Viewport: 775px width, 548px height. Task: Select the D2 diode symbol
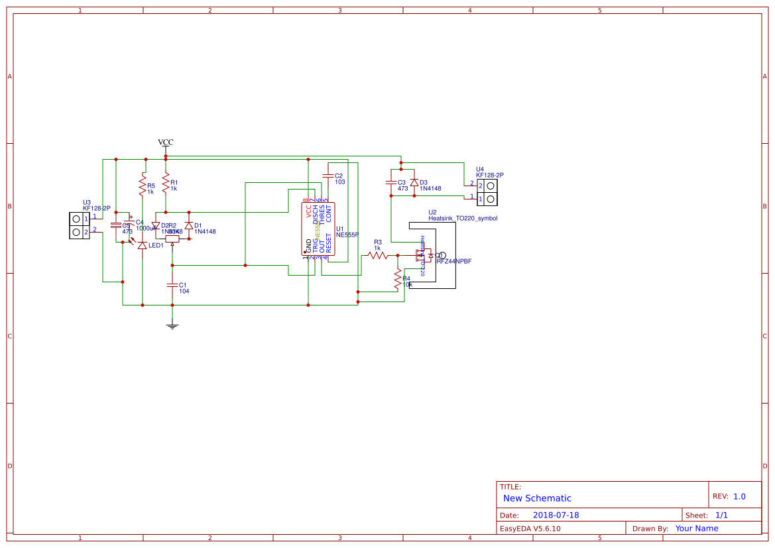(155, 225)
